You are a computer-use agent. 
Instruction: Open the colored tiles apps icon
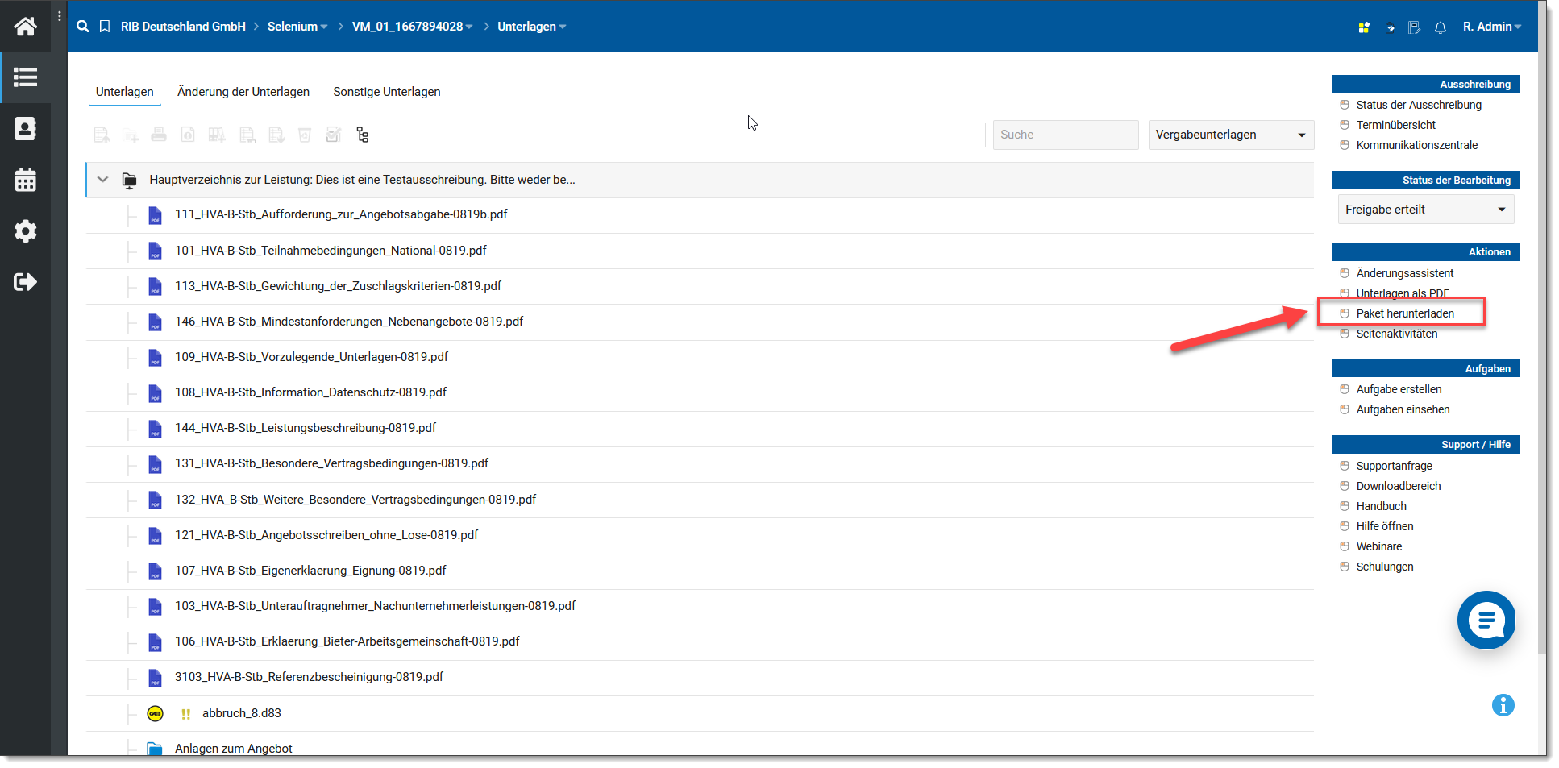(1364, 27)
